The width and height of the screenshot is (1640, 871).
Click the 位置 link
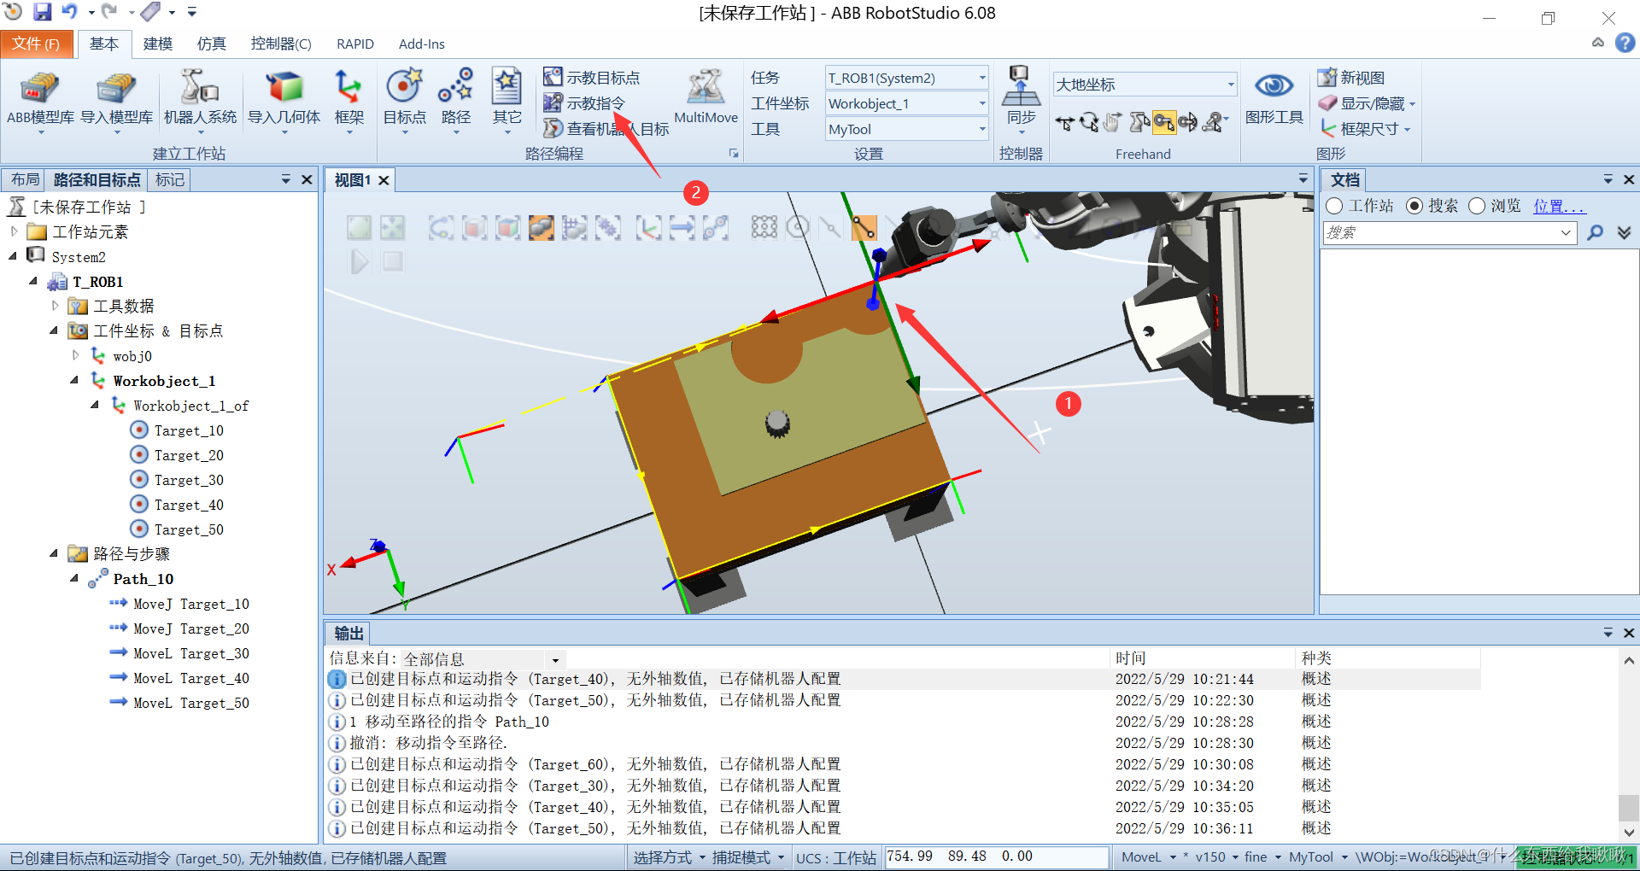click(1559, 206)
